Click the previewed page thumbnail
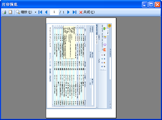The width and height of the screenshot is (162, 120). pyautogui.click(x=81, y=68)
